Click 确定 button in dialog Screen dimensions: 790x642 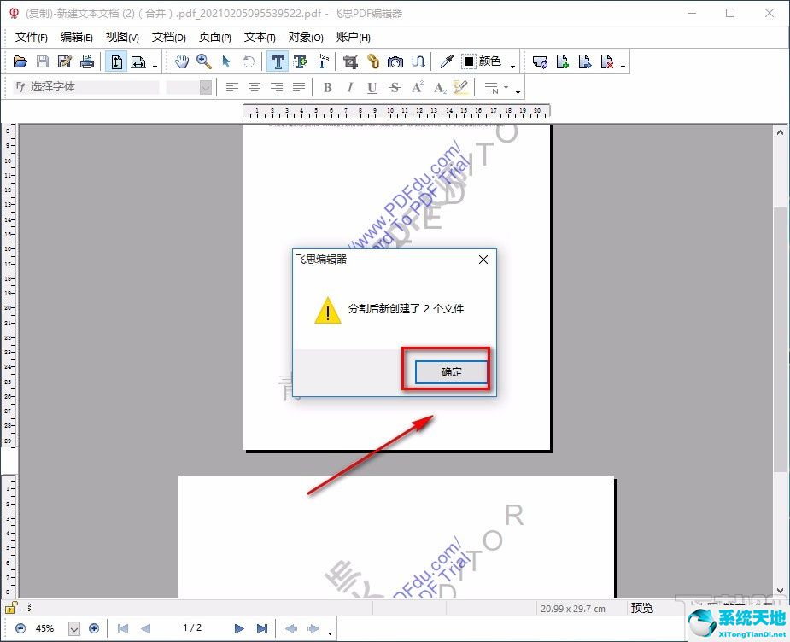(452, 371)
